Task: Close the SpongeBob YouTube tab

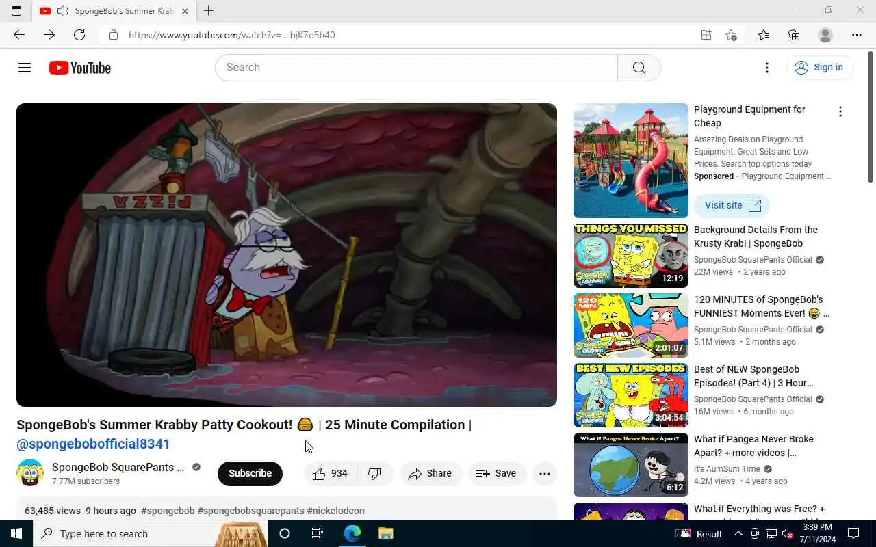Action: pos(185,11)
